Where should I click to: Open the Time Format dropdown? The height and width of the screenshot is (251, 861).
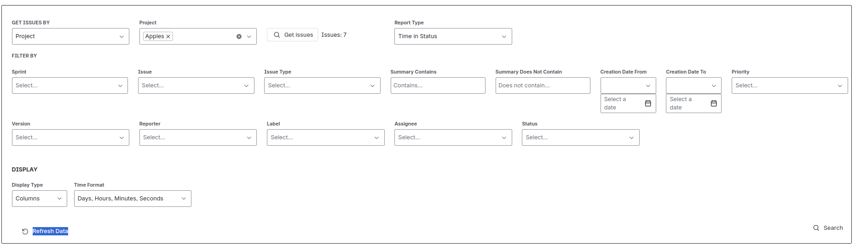click(x=133, y=199)
